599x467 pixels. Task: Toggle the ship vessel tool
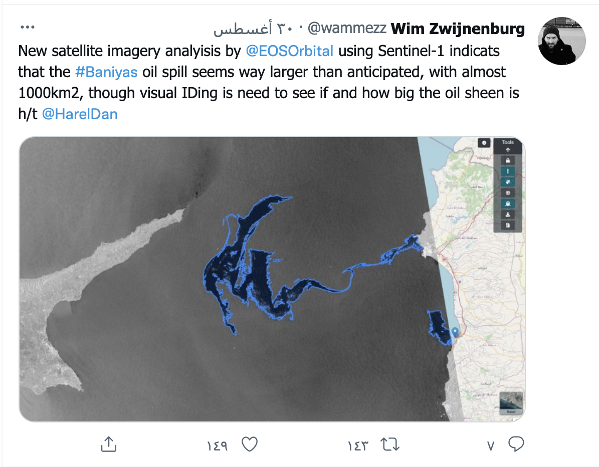click(x=508, y=204)
